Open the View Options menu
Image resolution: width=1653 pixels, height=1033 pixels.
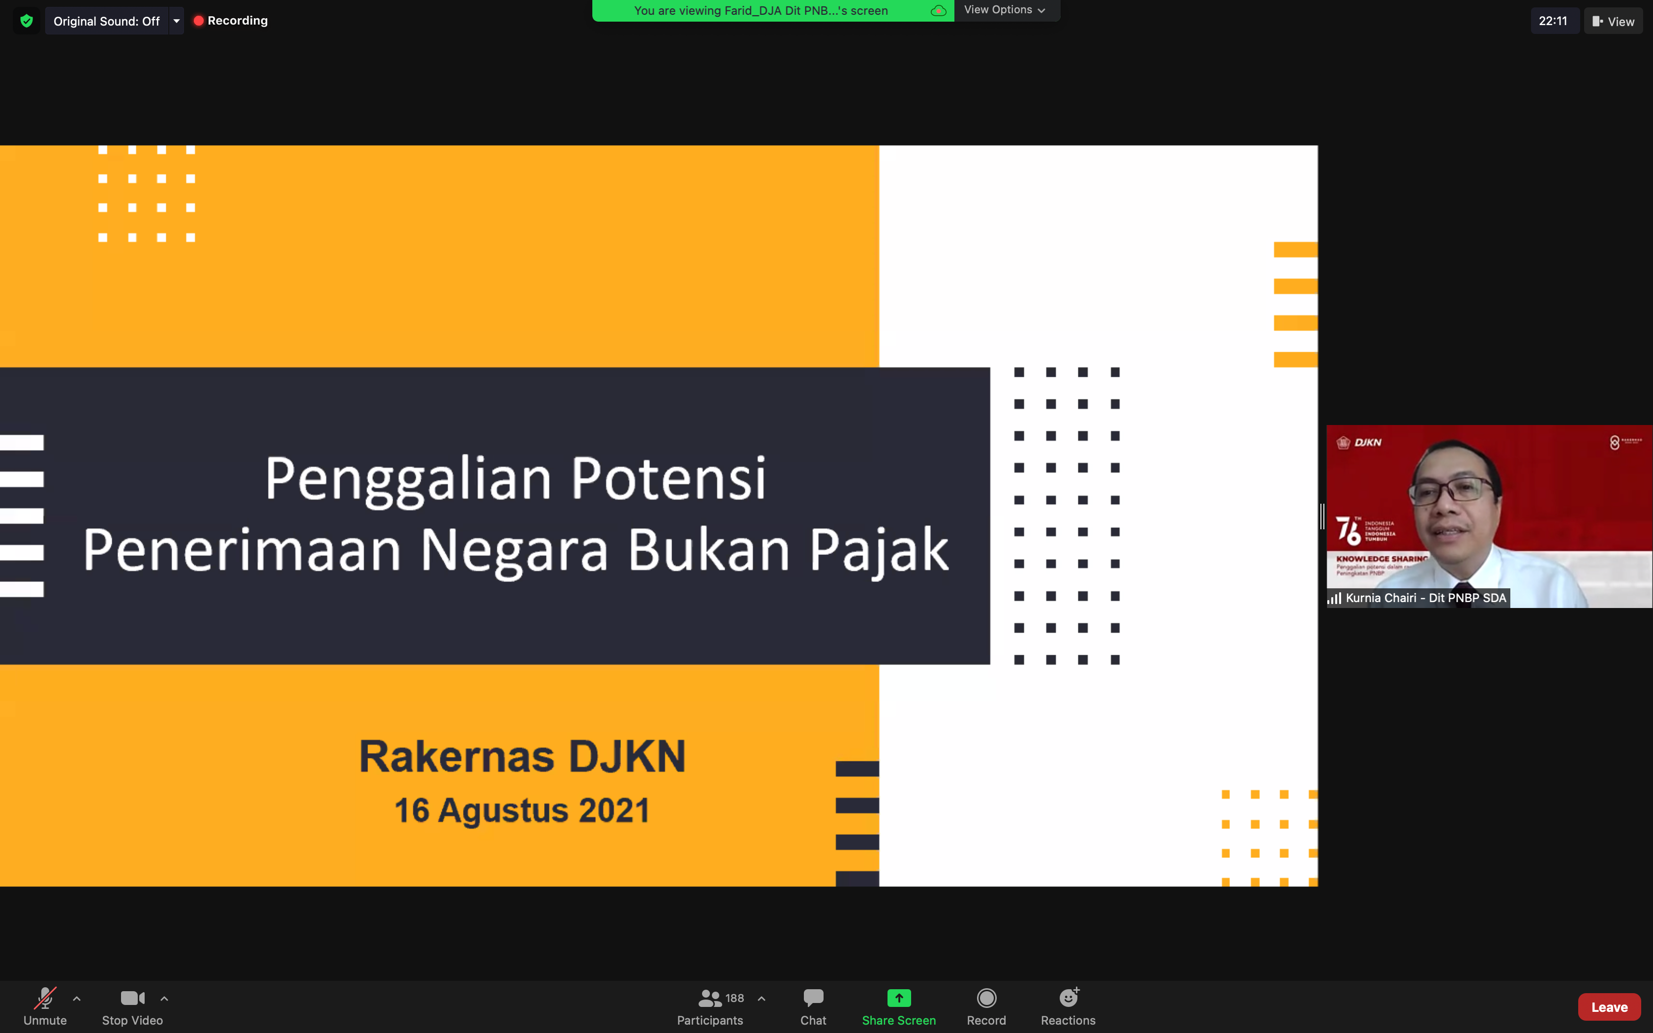(x=1005, y=10)
